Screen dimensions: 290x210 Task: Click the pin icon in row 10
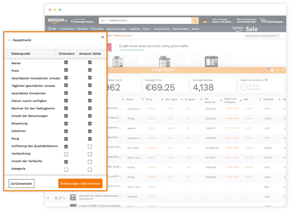pos(60,198)
